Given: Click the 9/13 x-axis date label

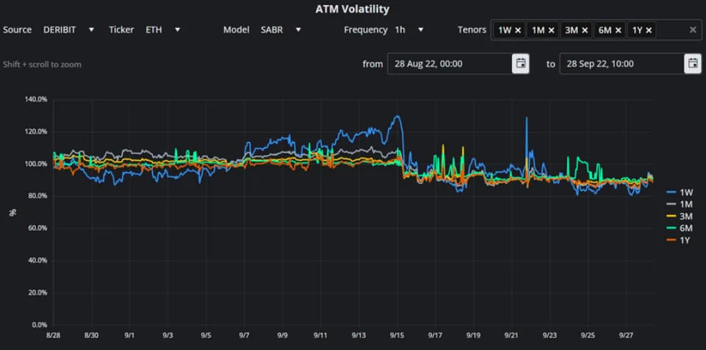Looking at the screenshot, I should click(359, 335).
